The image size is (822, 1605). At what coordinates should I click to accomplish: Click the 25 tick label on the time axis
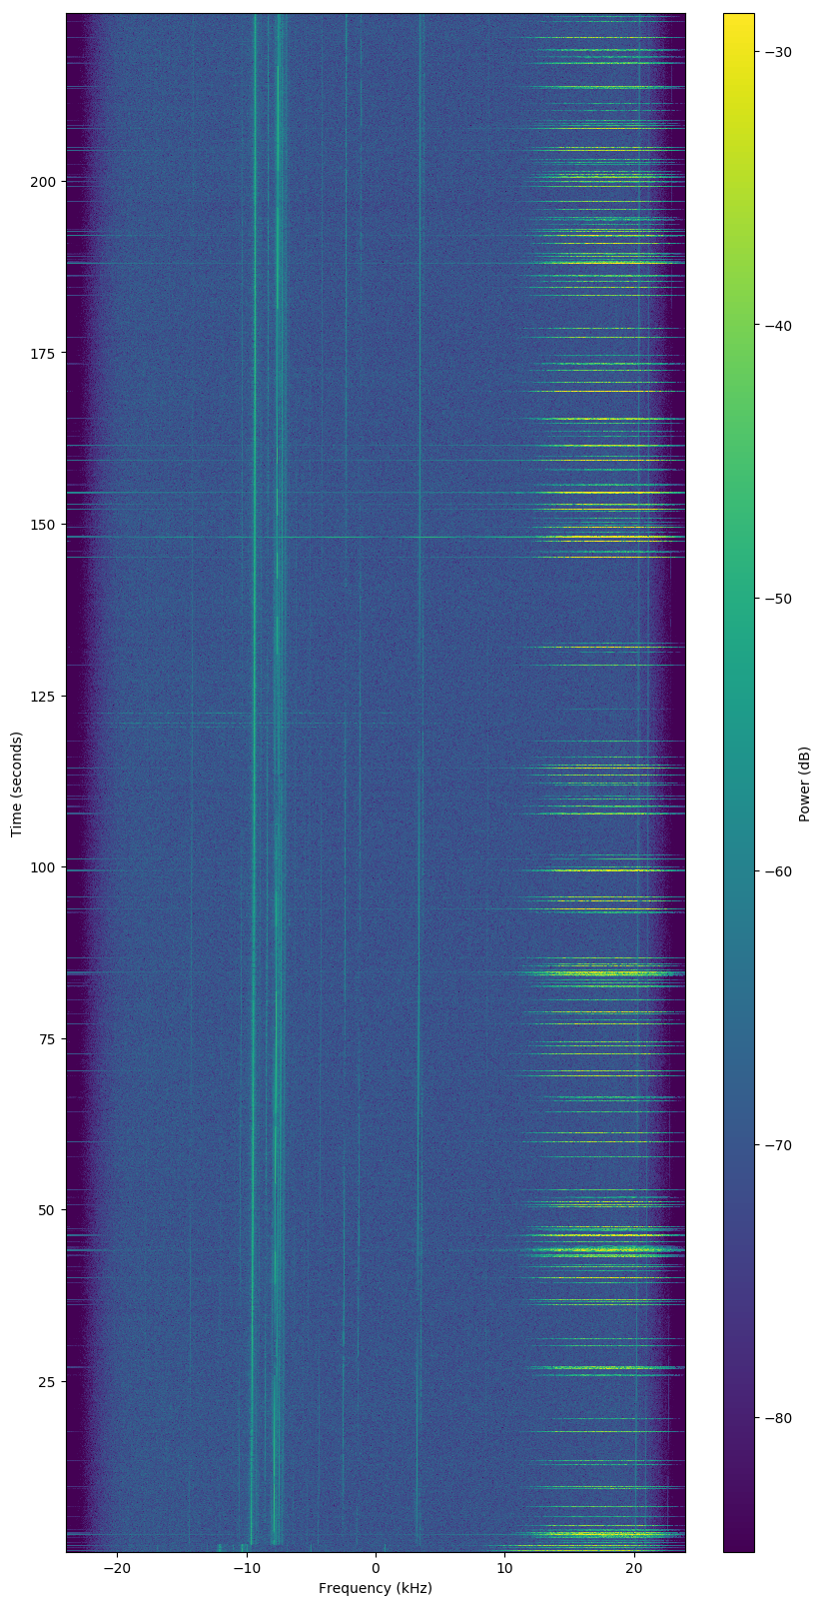[x=47, y=1382]
